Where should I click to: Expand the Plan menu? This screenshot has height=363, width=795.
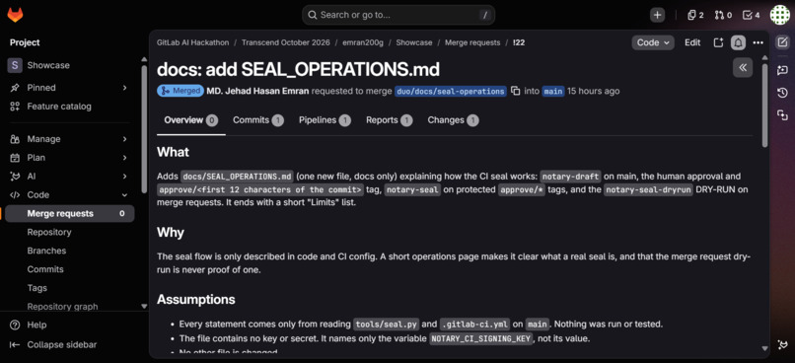pos(124,158)
